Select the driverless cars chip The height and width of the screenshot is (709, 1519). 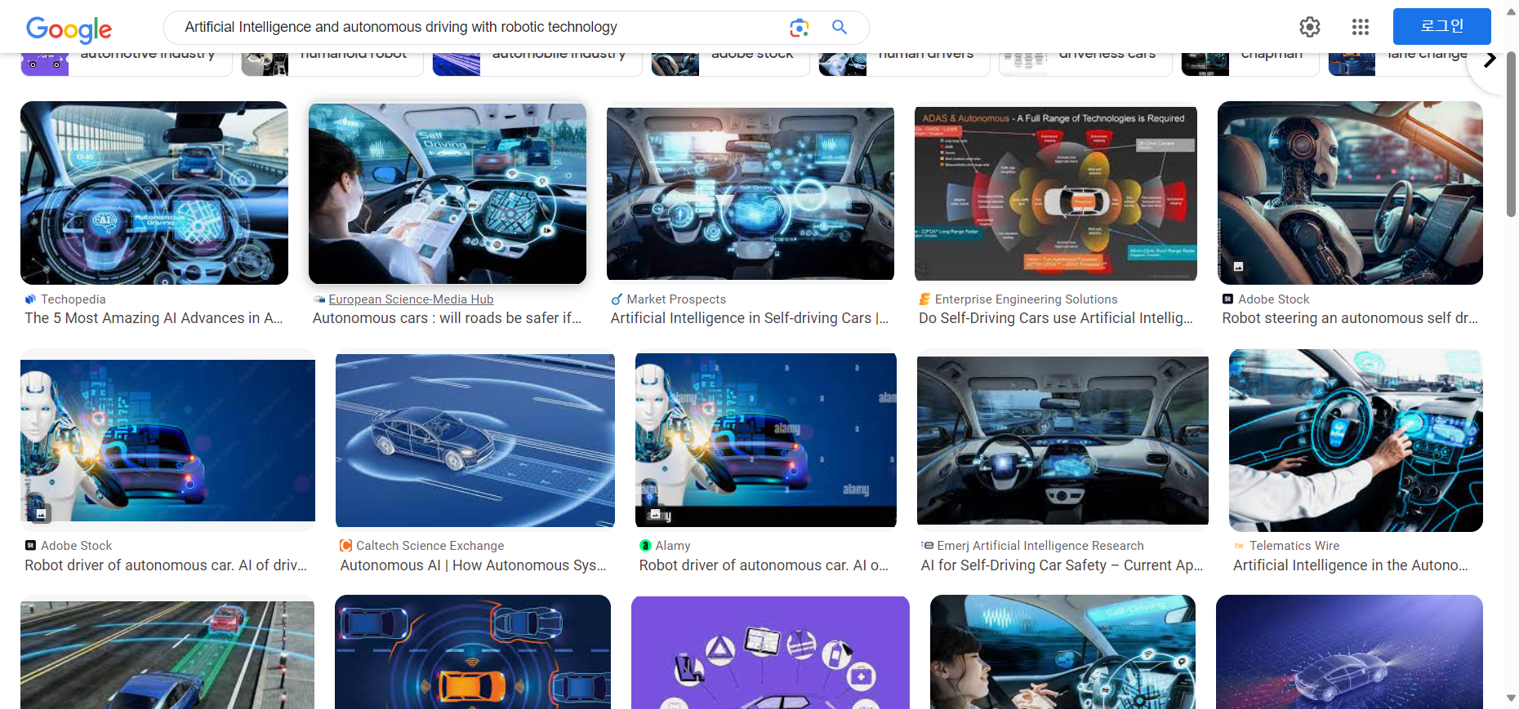(1085, 64)
